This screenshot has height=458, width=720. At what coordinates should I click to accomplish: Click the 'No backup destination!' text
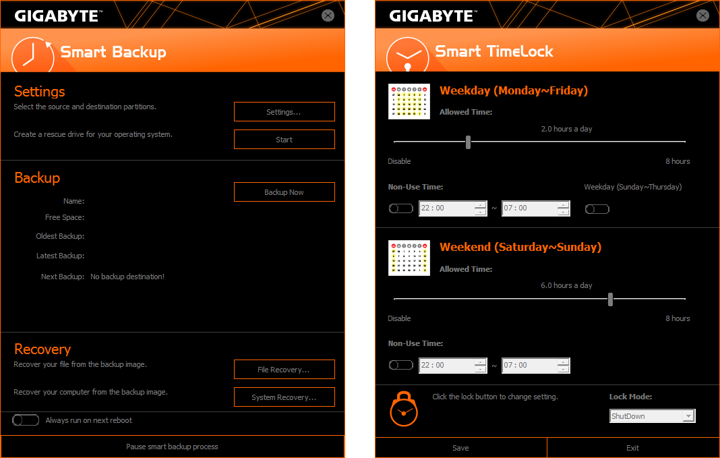(x=127, y=277)
